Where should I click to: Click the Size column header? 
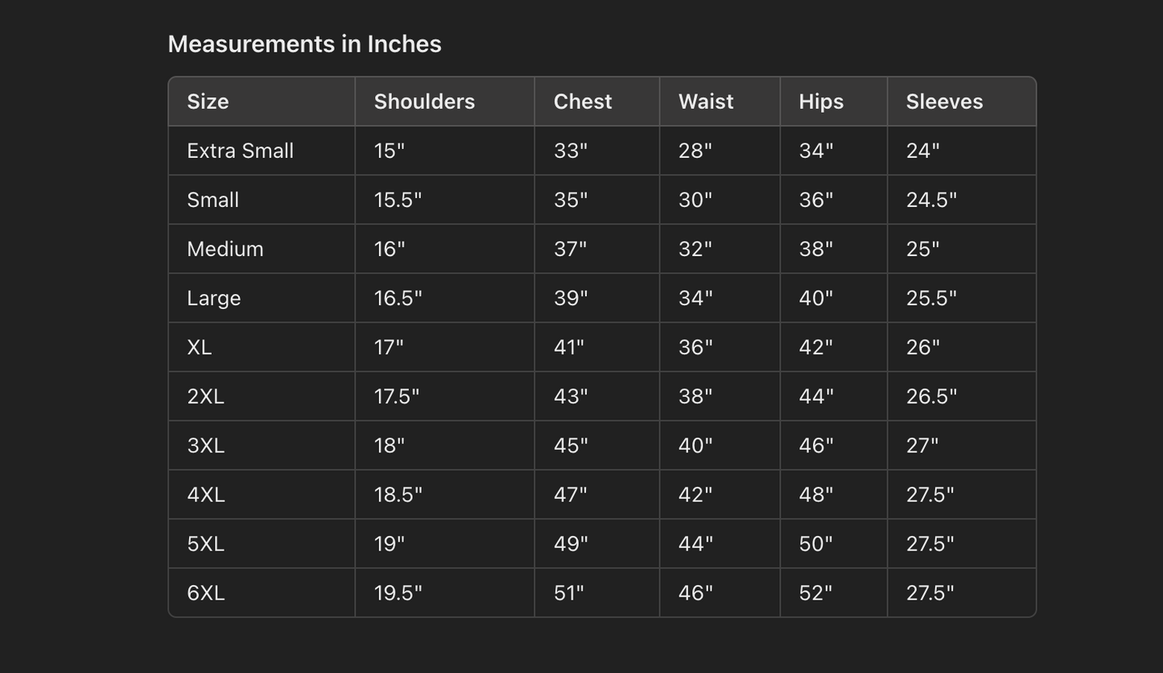[208, 101]
